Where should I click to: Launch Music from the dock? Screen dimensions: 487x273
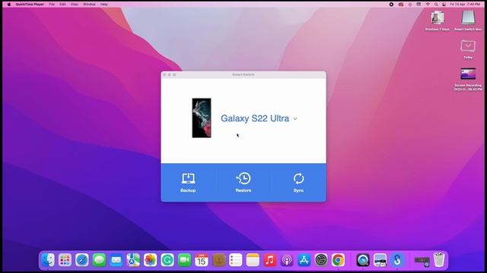[x=270, y=260]
